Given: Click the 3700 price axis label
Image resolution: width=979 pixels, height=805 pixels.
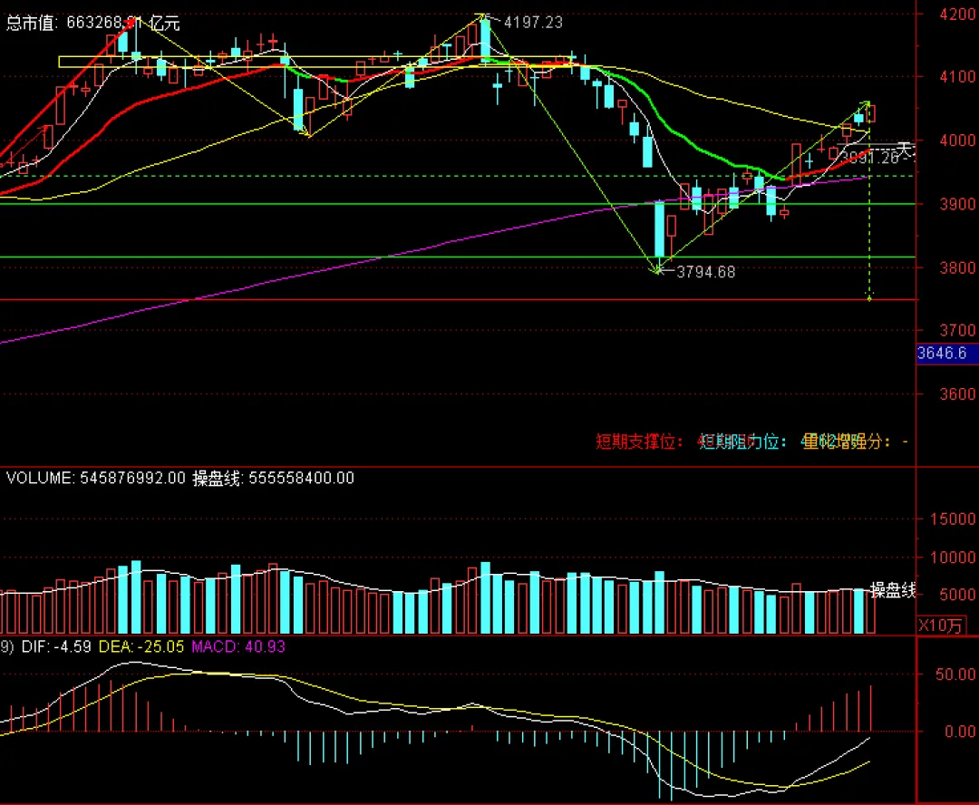Looking at the screenshot, I should 958,330.
